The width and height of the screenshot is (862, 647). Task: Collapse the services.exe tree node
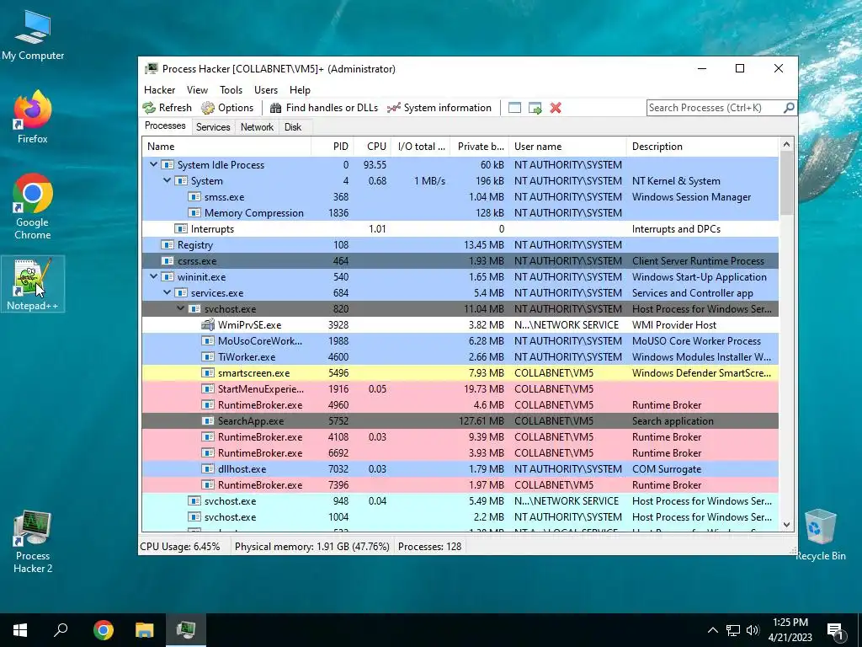pyautogui.click(x=168, y=292)
